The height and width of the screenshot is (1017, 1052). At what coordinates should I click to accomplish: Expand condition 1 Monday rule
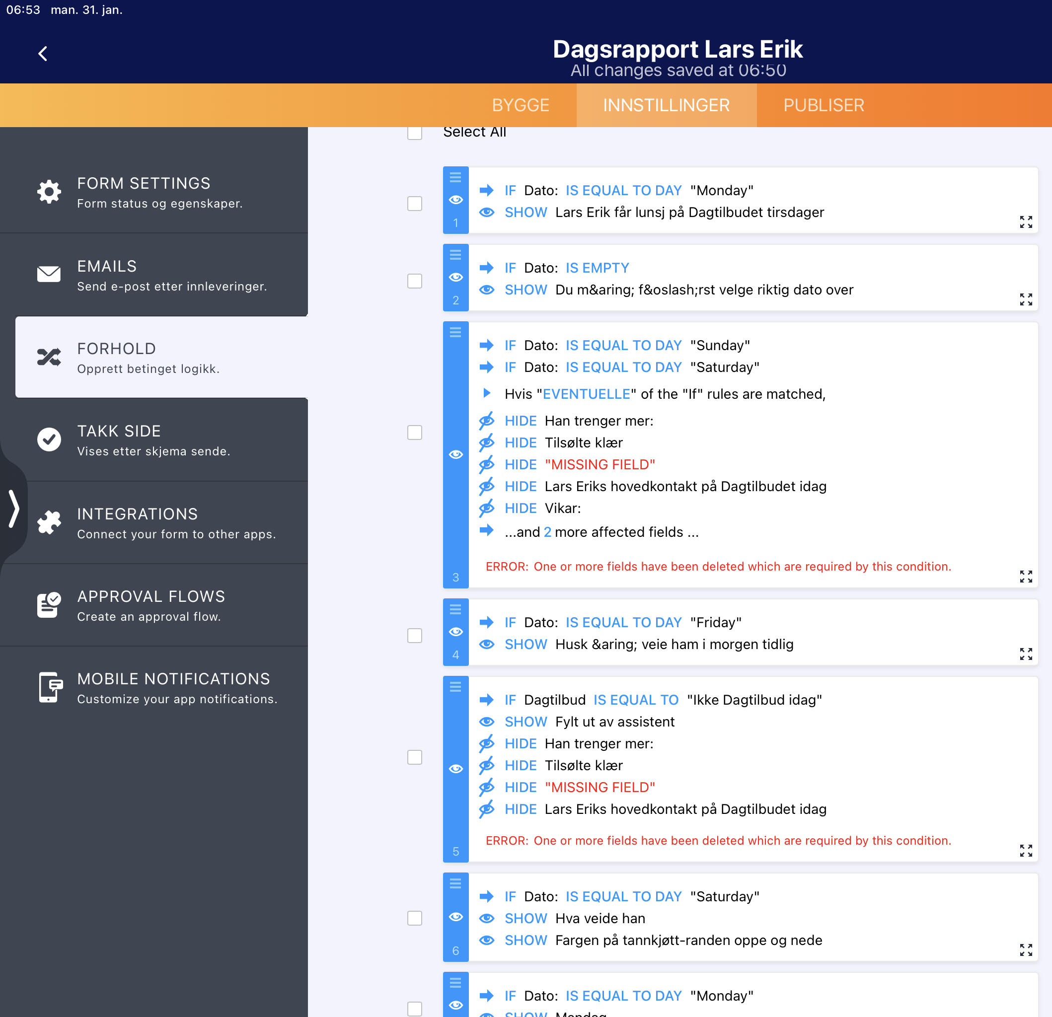tap(1025, 221)
